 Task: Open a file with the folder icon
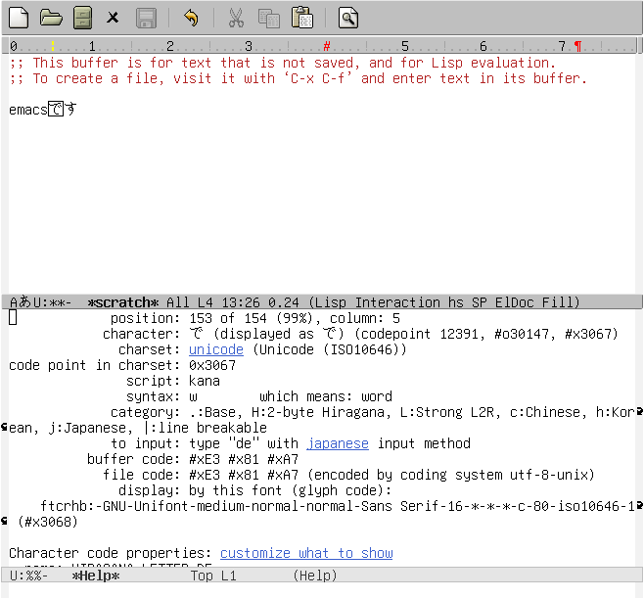(x=51, y=18)
